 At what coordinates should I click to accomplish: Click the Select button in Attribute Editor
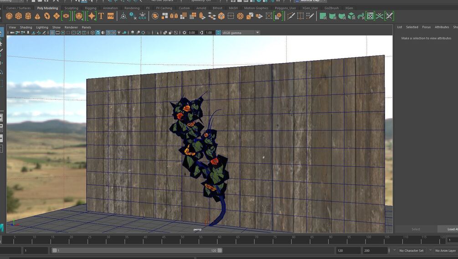tap(416, 229)
